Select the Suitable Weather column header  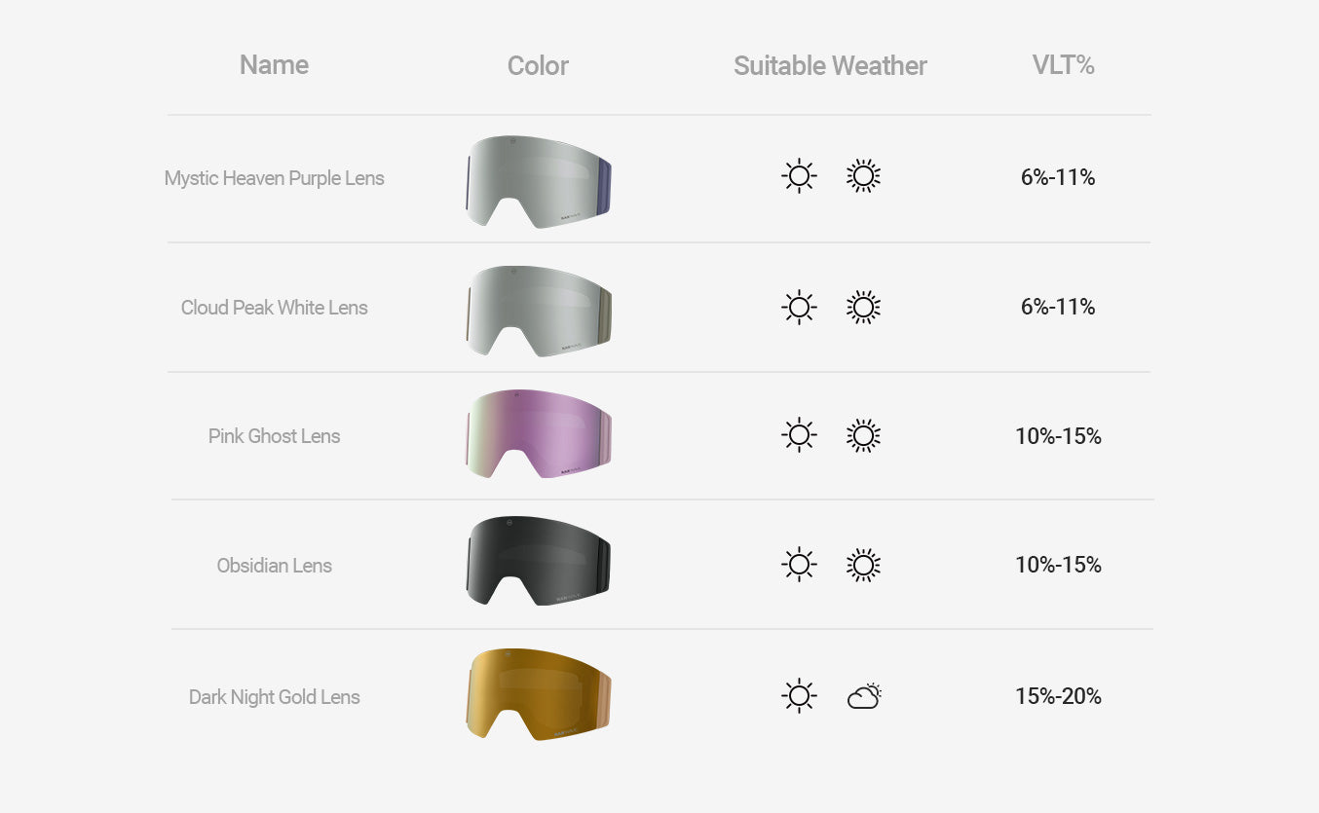pyautogui.click(x=830, y=66)
